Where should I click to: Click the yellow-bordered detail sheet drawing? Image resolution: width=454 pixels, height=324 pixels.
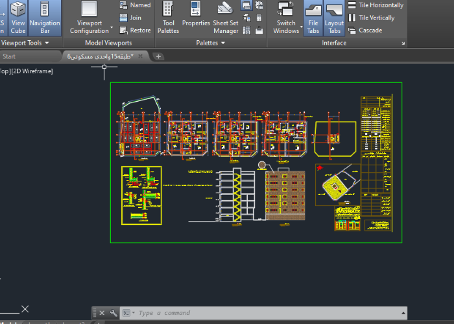pyautogui.click(x=141, y=195)
